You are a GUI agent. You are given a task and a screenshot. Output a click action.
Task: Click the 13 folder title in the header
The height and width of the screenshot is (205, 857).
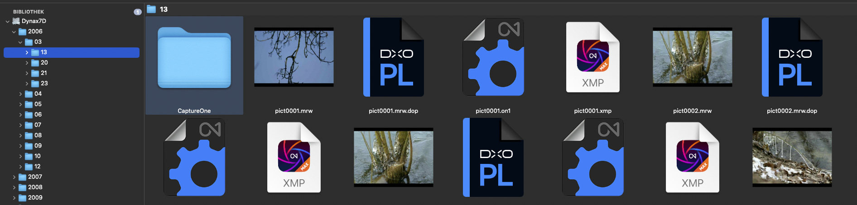coord(164,9)
